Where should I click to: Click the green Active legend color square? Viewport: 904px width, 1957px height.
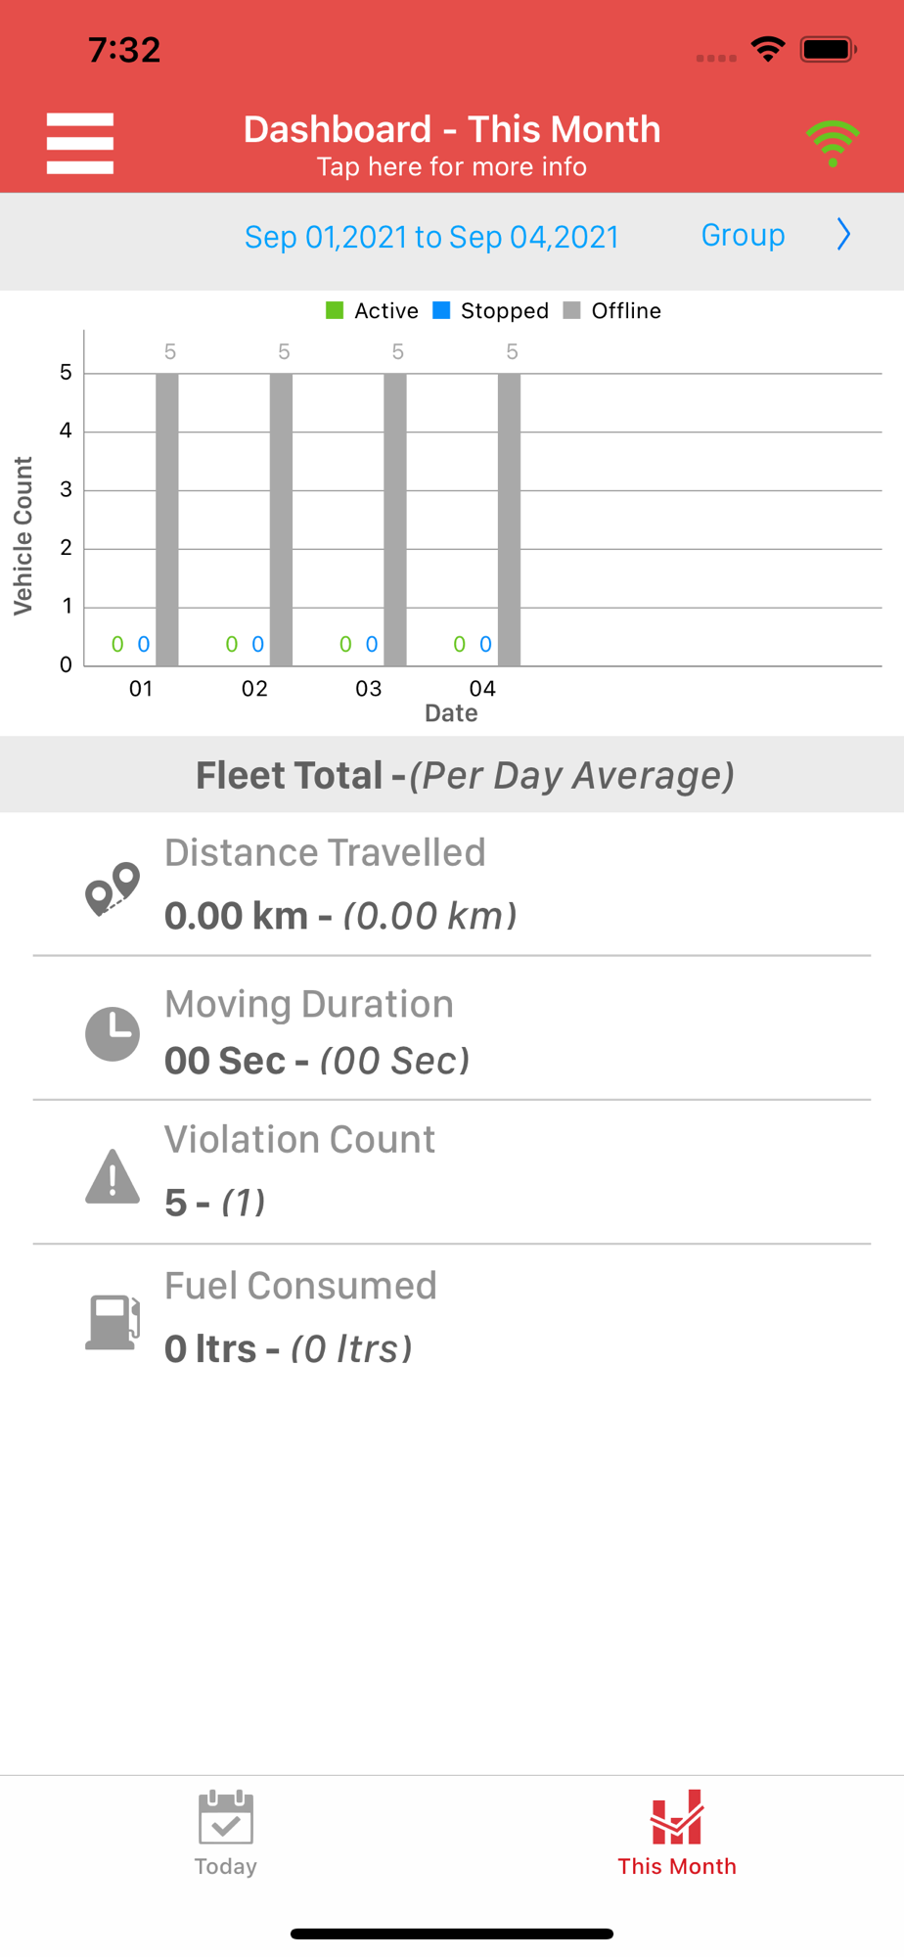(335, 311)
